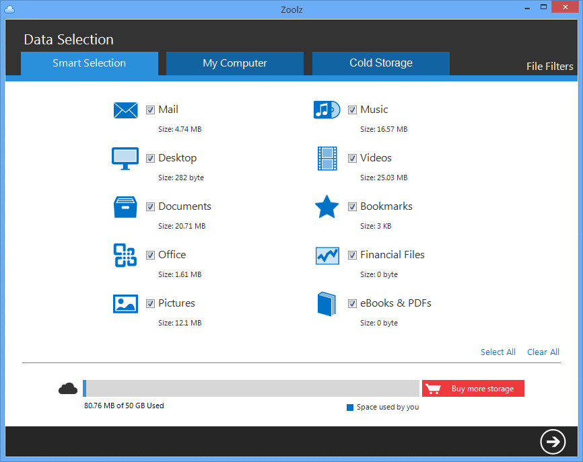Screen dimensions: 583x462
Task: Toggle the Financial Files checkbox
Action: click(352, 255)
